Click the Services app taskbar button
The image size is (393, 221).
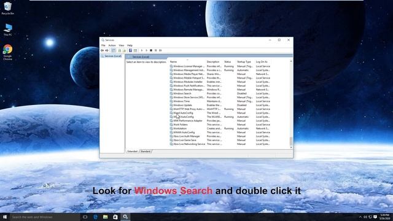(125, 217)
